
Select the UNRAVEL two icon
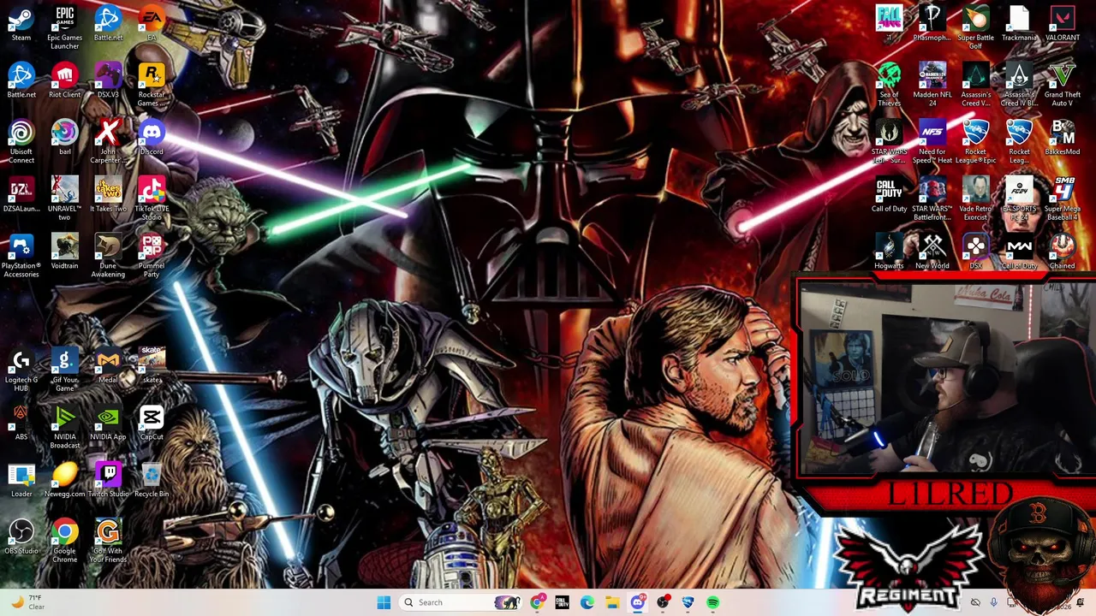(x=64, y=199)
